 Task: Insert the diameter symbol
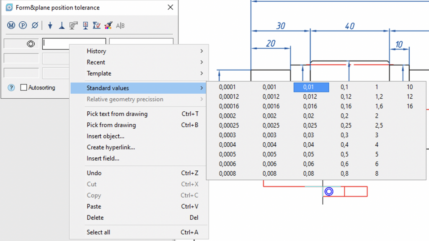tap(35, 26)
